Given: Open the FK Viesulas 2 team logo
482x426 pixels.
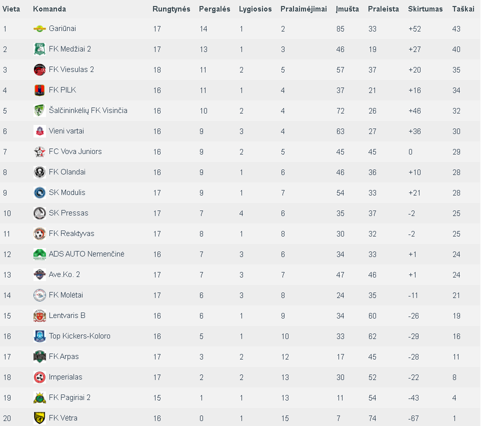Looking at the screenshot, I should 39,70.
